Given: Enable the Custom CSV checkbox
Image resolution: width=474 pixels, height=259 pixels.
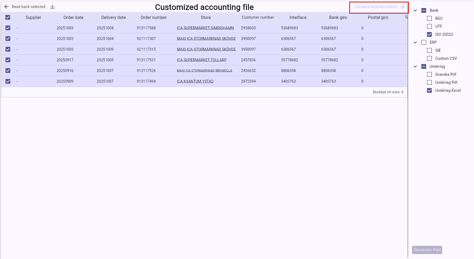Looking at the screenshot, I should 429,58.
